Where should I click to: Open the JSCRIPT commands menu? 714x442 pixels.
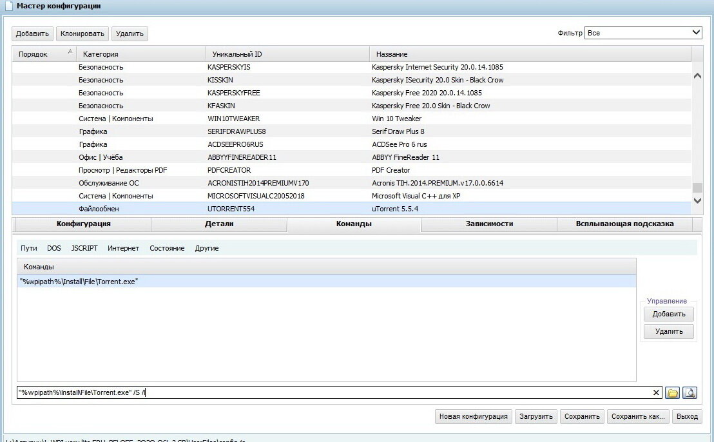coord(84,248)
